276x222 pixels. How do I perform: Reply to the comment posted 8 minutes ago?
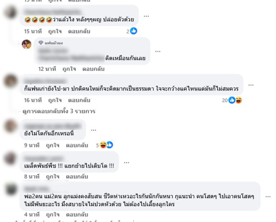coord(77,177)
